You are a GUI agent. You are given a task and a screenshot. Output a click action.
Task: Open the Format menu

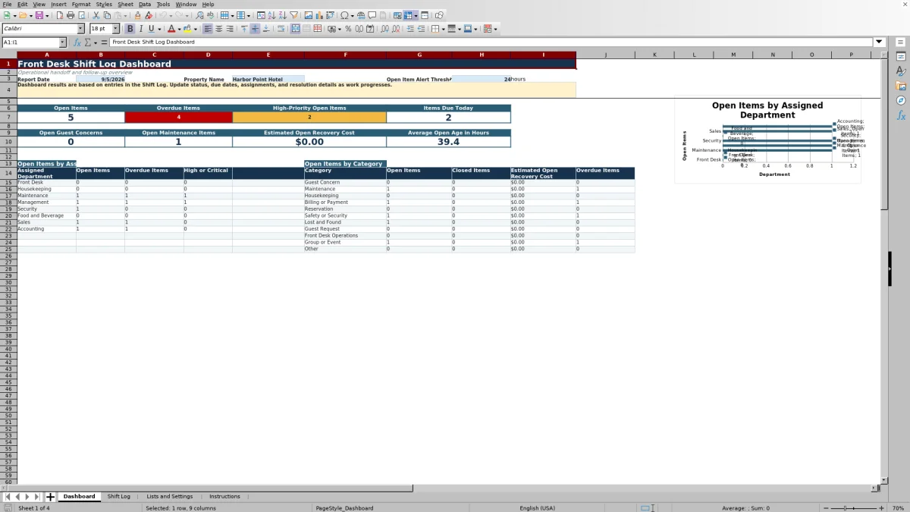[x=81, y=4]
